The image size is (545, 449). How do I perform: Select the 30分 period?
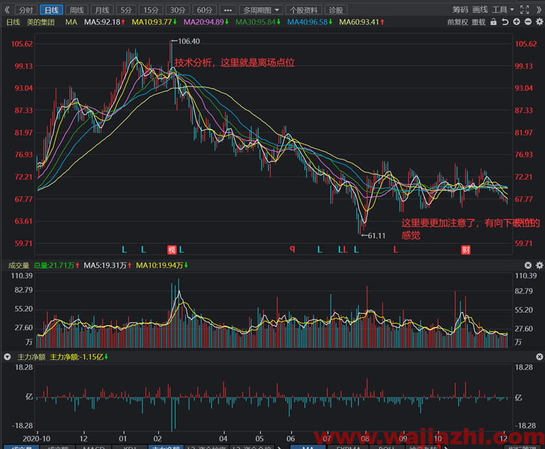pos(178,10)
